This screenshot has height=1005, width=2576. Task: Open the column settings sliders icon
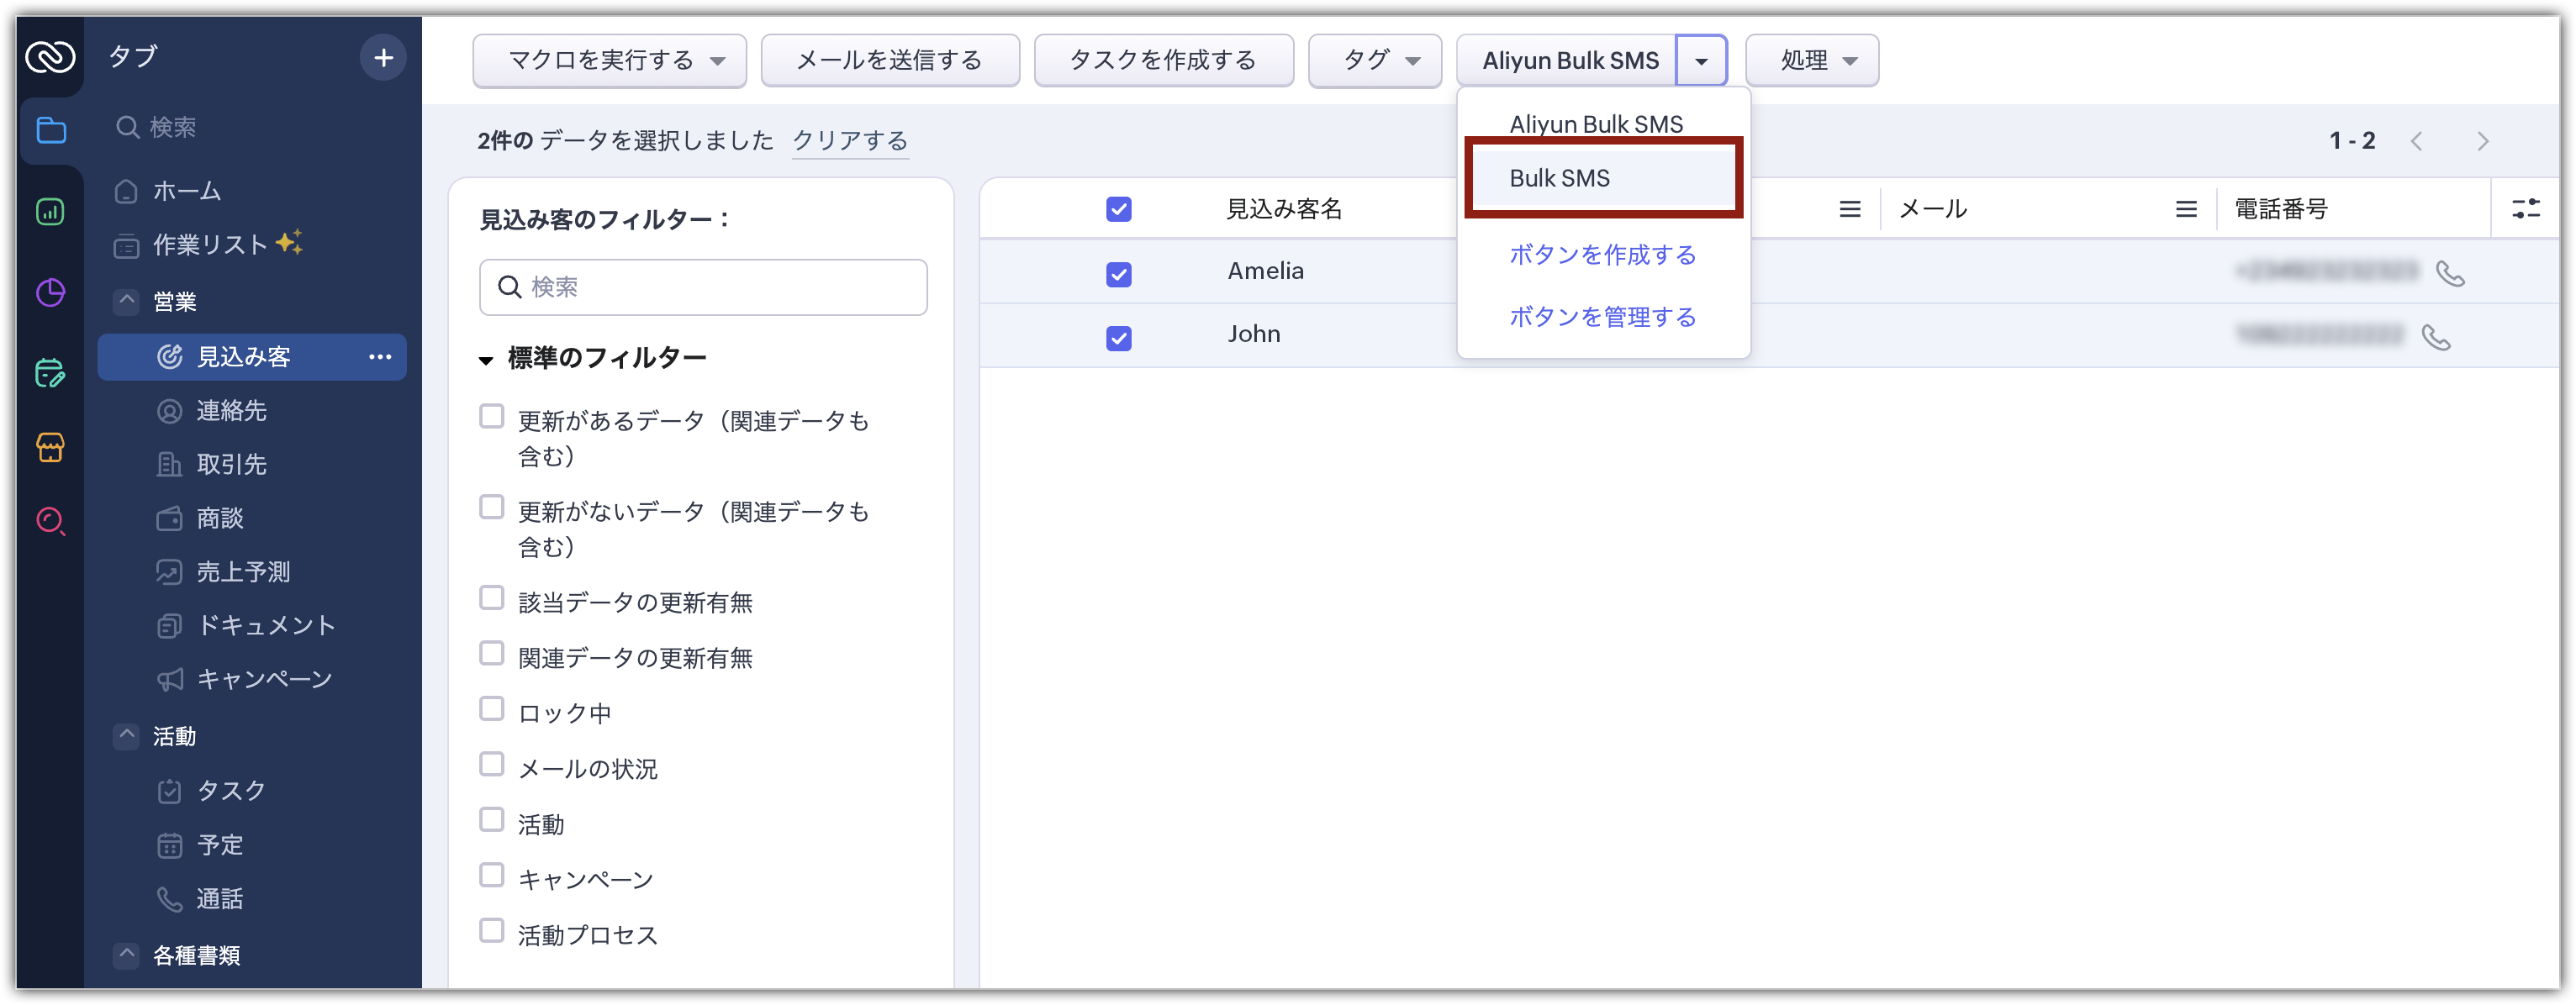2525,208
